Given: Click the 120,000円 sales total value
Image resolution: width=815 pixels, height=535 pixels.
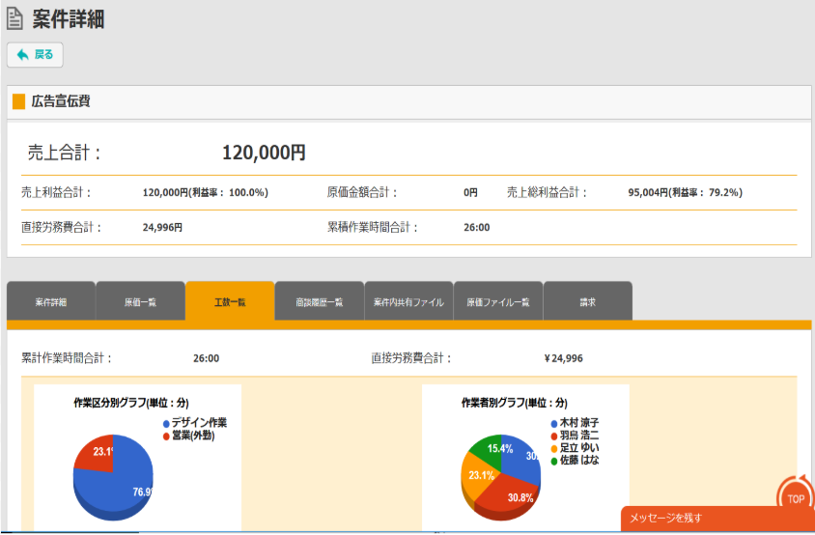Looking at the screenshot, I should pos(264,153).
